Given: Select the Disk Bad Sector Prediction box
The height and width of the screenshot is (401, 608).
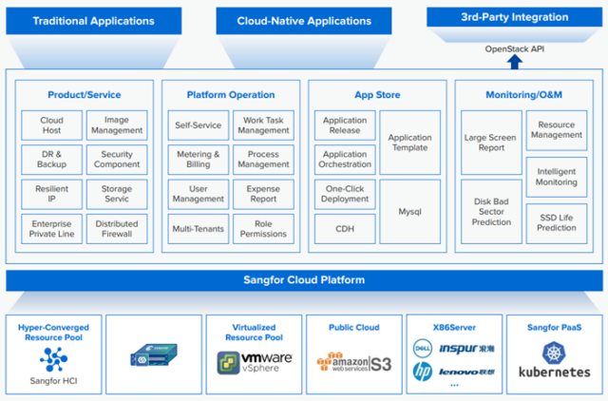Looking at the screenshot, I should pyautogui.click(x=491, y=211).
